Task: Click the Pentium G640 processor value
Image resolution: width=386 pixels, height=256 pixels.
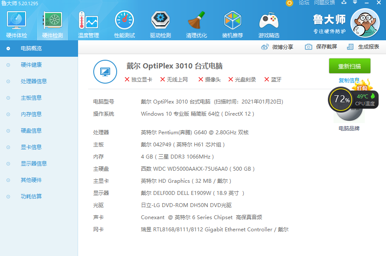Action: [195, 133]
